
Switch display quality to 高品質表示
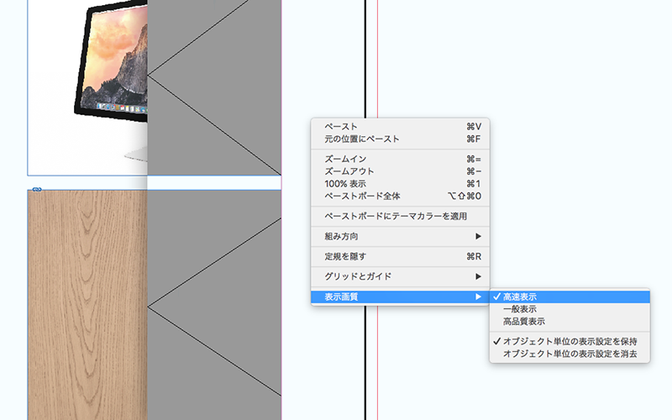tap(570, 322)
